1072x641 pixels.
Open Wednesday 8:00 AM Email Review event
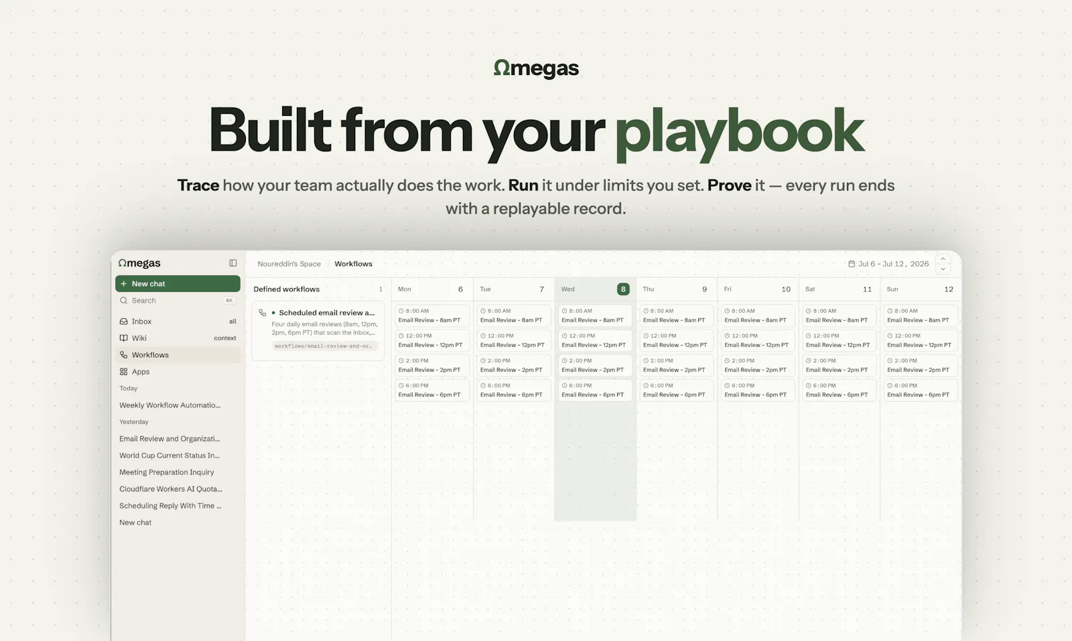point(595,315)
